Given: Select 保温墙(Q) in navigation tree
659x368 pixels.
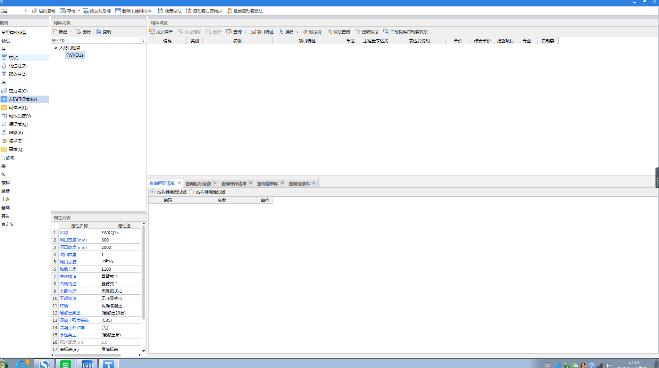Looking at the screenshot, I should pos(18,124).
